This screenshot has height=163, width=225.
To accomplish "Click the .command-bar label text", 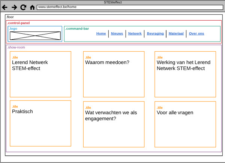I will pyautogui.click(x=77, y=28).
